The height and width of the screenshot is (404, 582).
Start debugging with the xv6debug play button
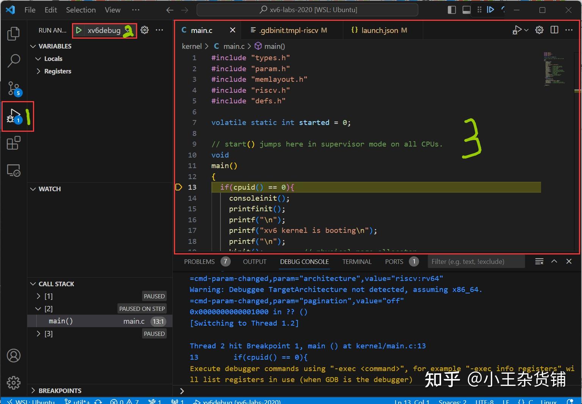click(78, 30)
